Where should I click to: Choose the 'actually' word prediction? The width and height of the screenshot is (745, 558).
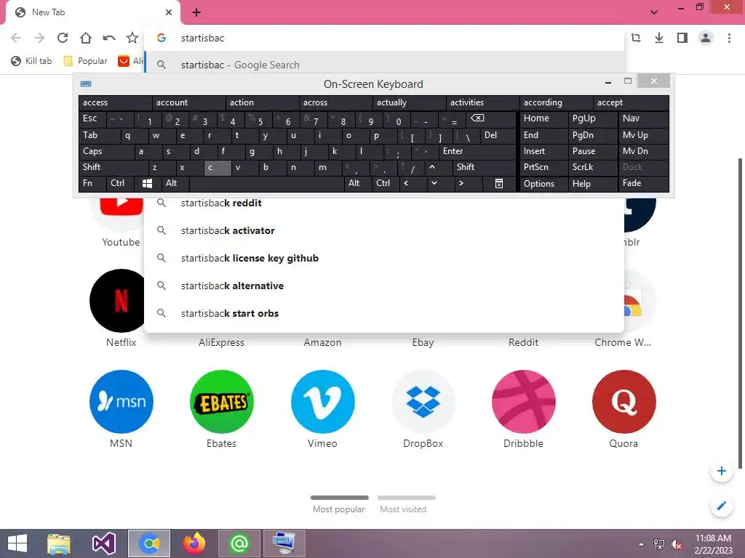click(x=409, y=102)
